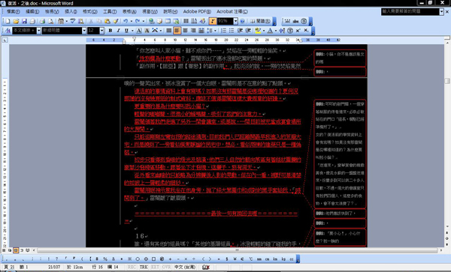Click the 閱讀 reading layout button
This screenshot has width=451, height=272.
tap(260, 21)
